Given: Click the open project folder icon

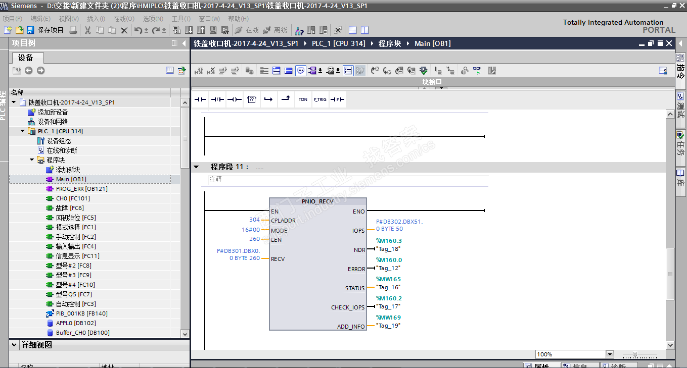Looking at the screenshot, I should coord(19,30).
